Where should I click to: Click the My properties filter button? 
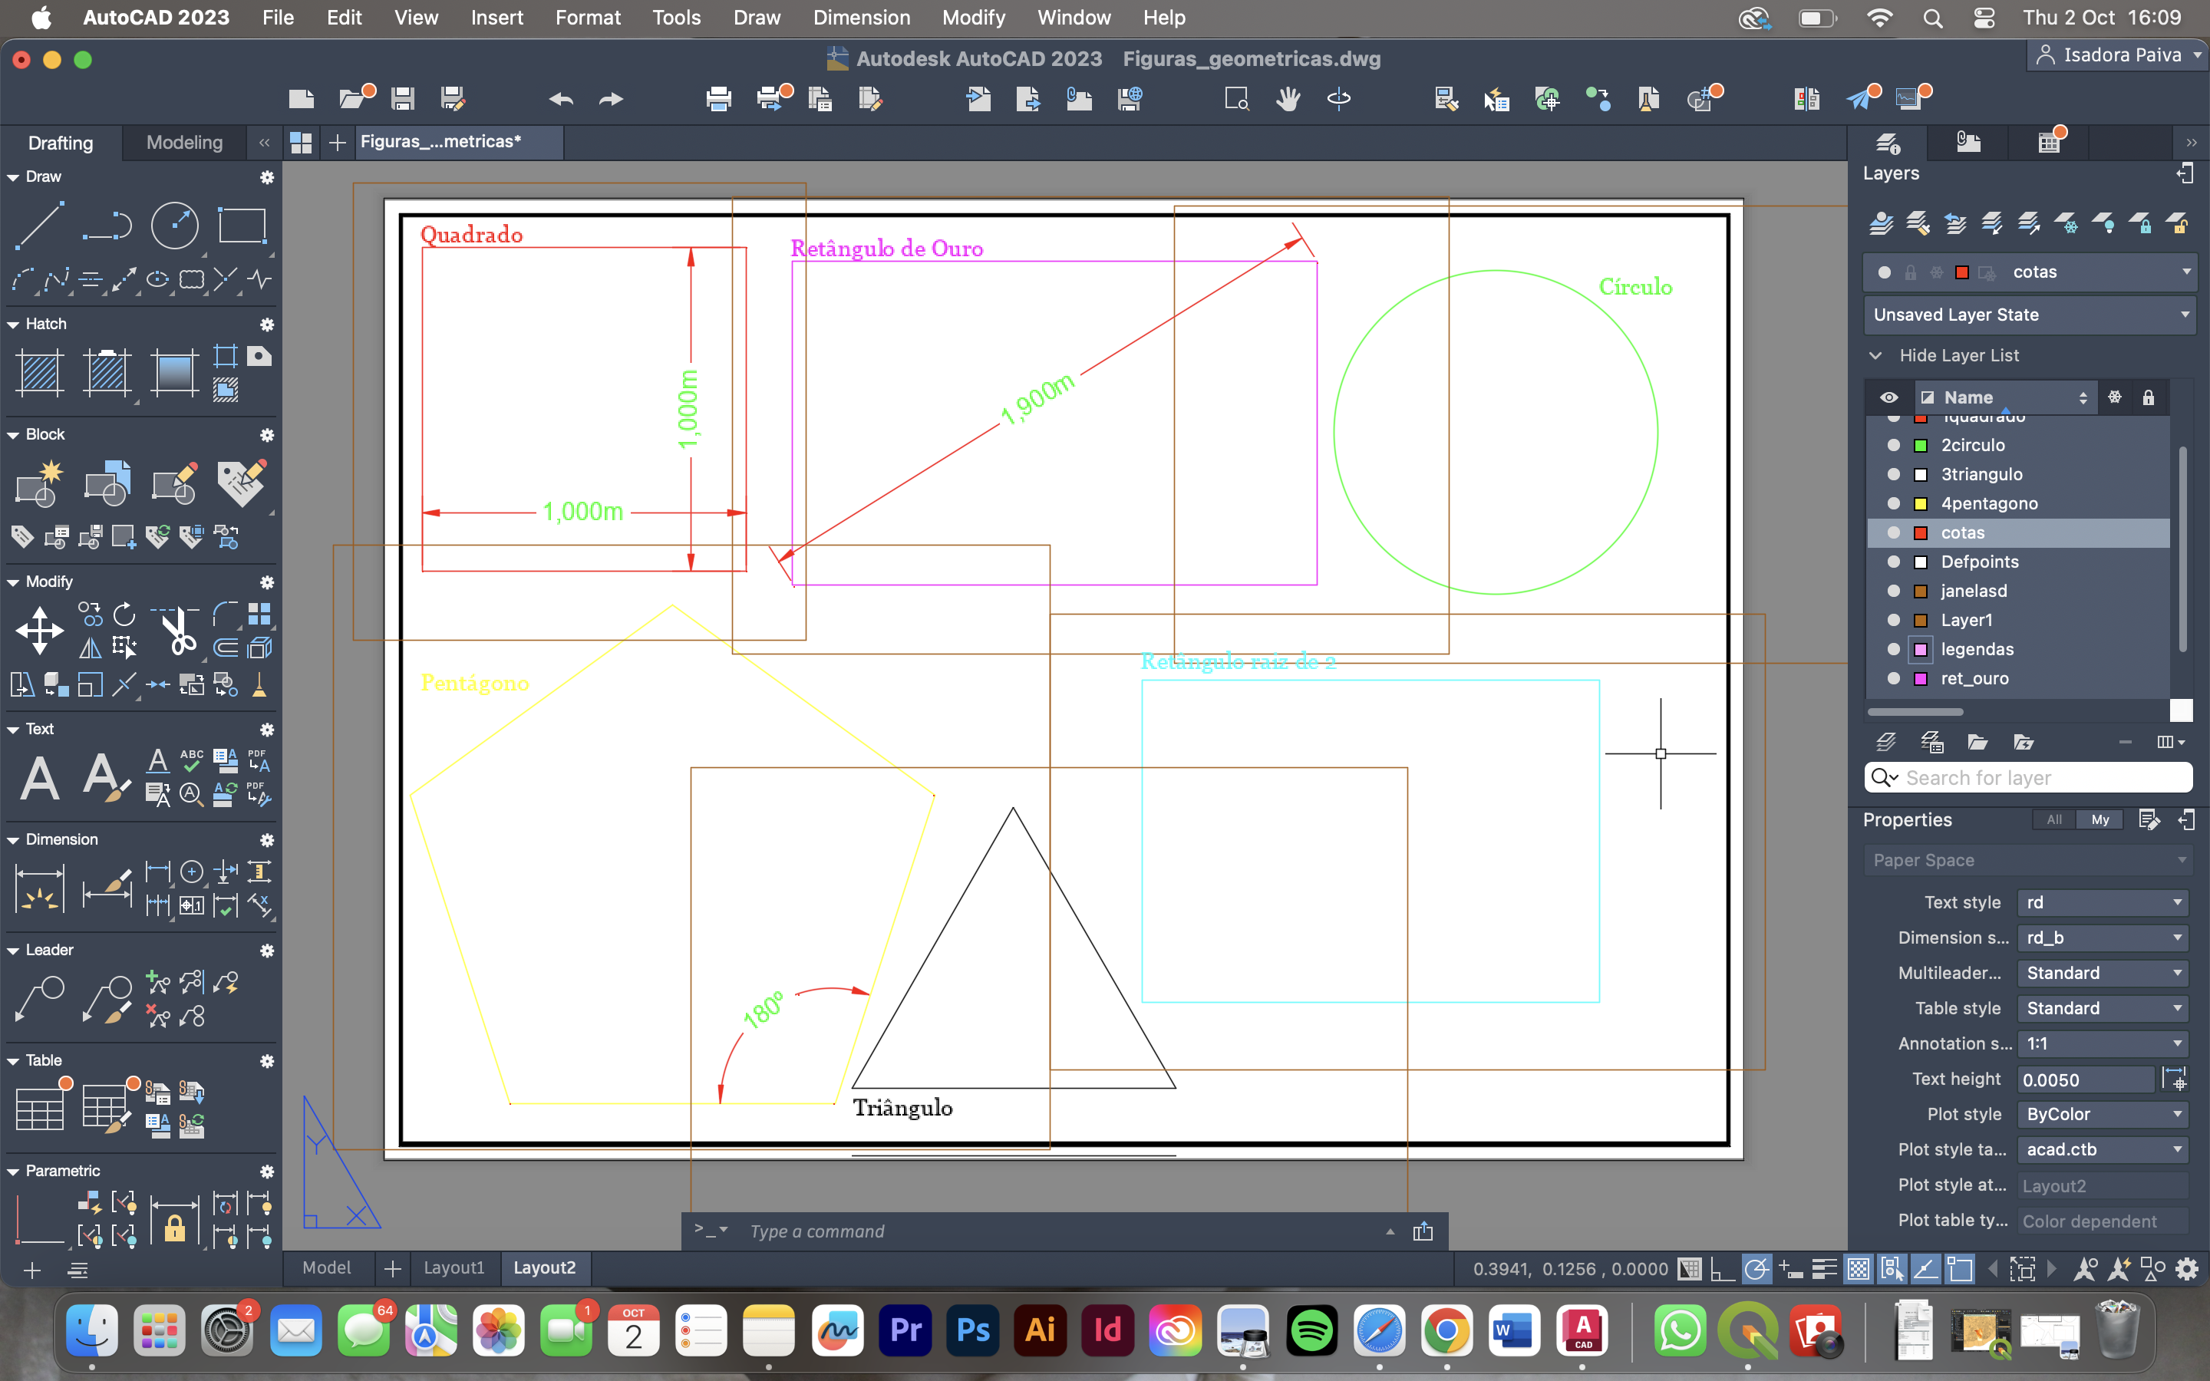click(2099, 819)
